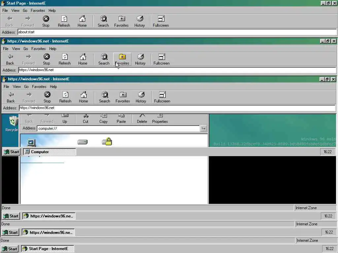
Task: Go Home in the middle windows96.net window
Action: tap(83, 59)
